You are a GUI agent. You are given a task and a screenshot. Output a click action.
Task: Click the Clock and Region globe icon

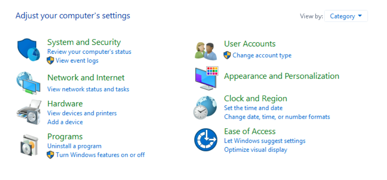(205, 107)
